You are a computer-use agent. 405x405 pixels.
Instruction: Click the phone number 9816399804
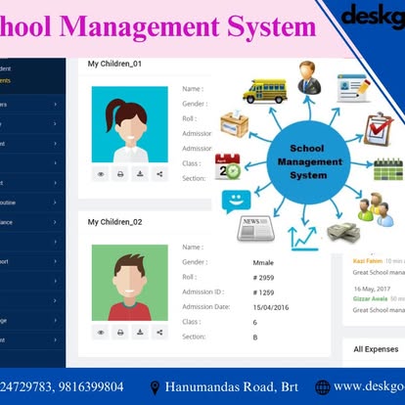coord(91,387)
